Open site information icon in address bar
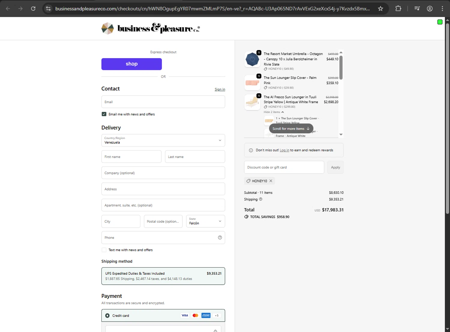Image resolution: width=450 pixels, height=332 pixels. (x=48, y=8)
